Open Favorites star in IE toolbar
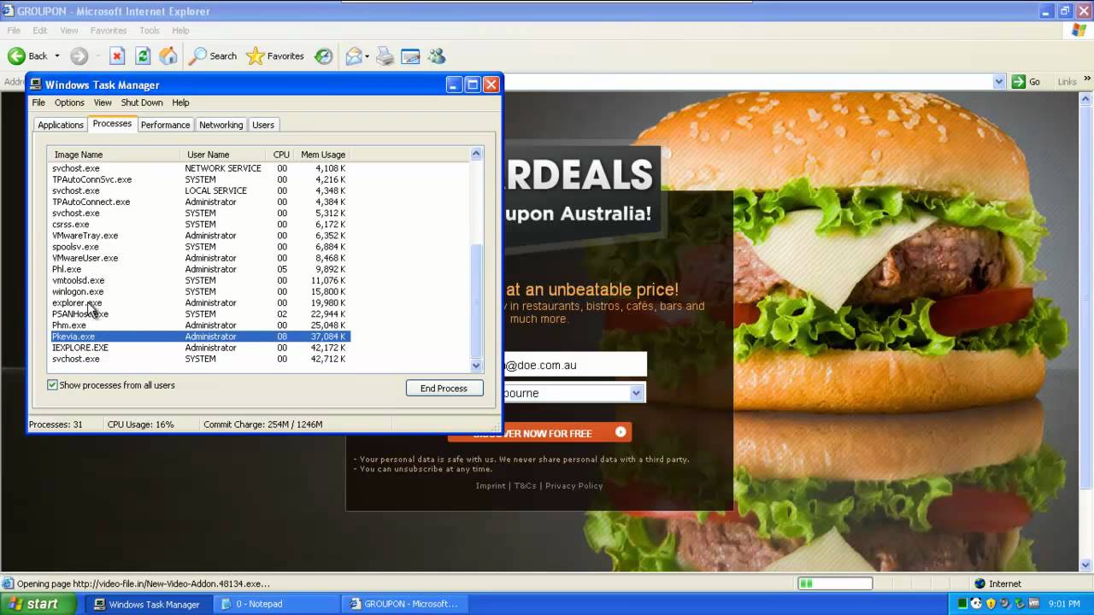Image resolution: width=1094 pixels, height=615 pixels. coord(275,56)
